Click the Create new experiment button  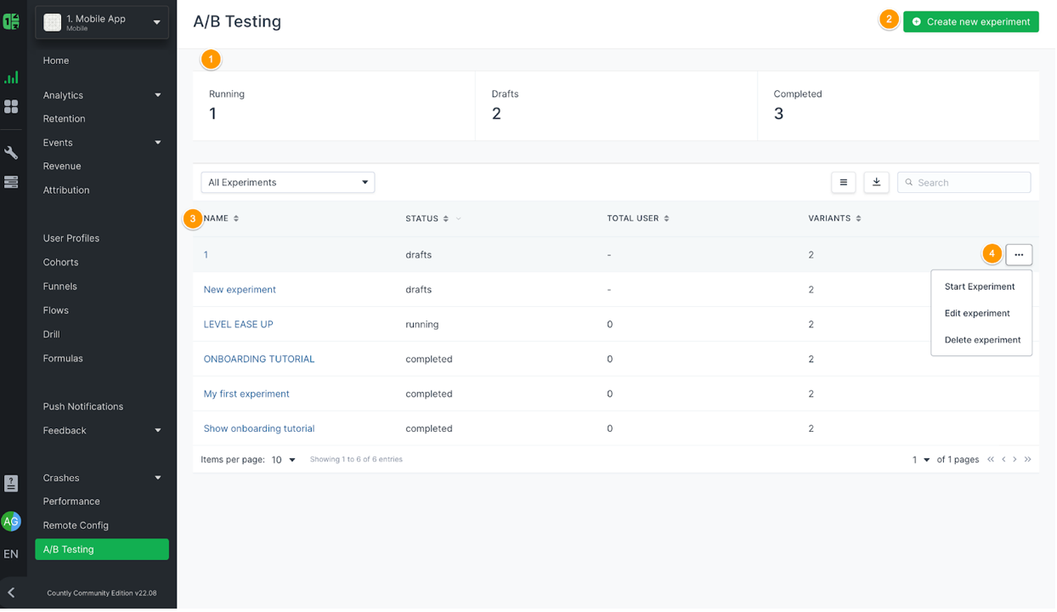tap(971, 22)
